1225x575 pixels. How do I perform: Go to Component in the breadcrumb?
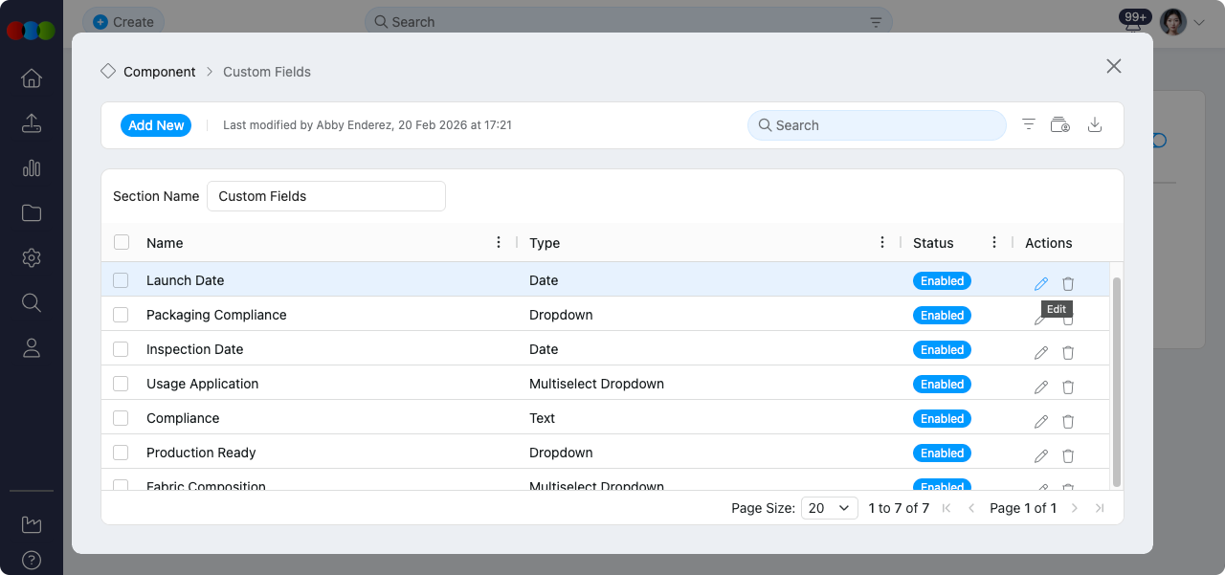(159, 72)
